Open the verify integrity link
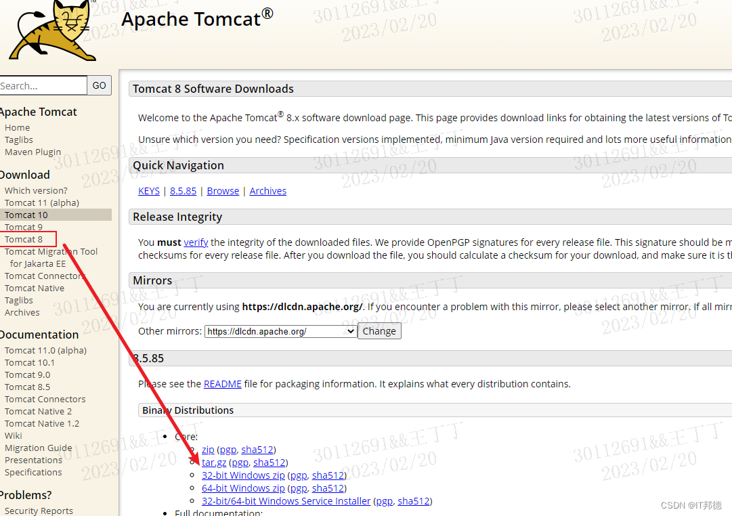 coord(196,242)
